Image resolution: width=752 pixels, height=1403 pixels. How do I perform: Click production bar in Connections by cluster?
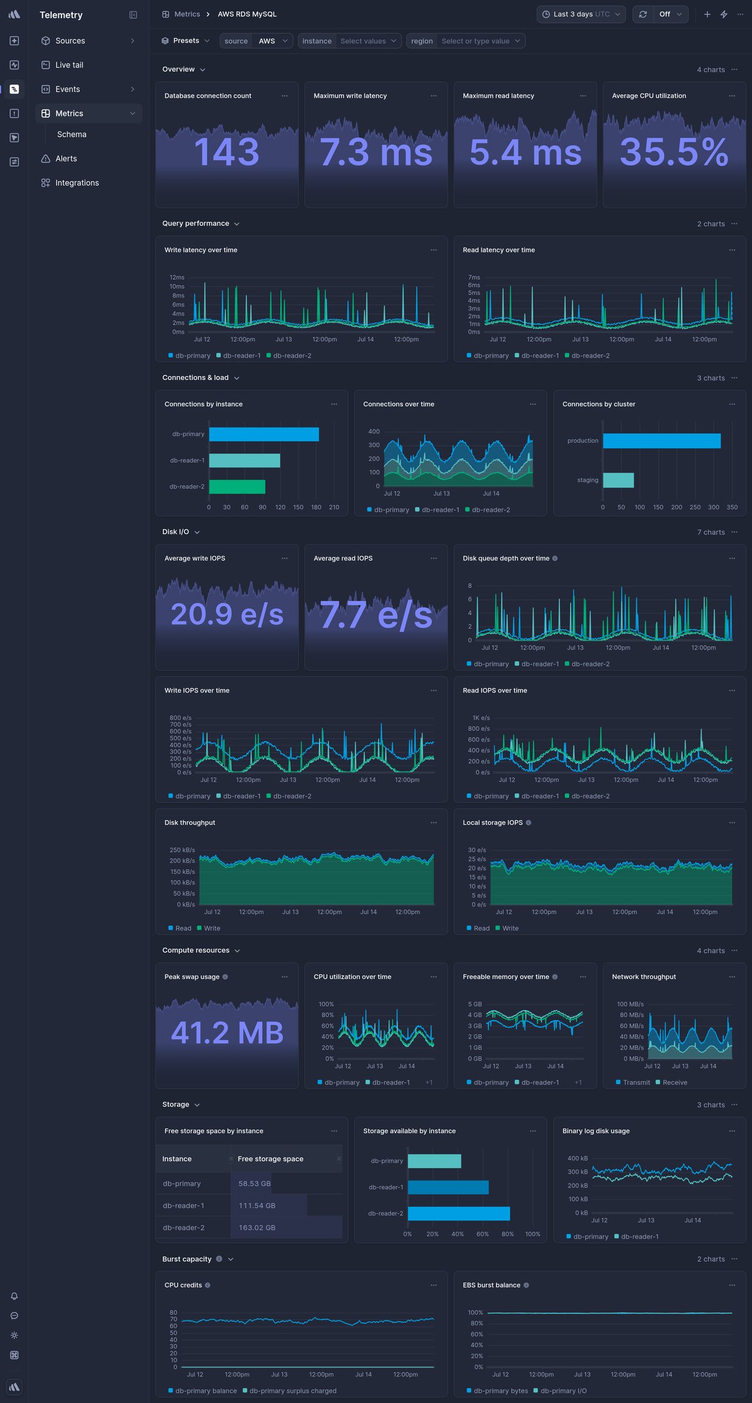(662, 441)
